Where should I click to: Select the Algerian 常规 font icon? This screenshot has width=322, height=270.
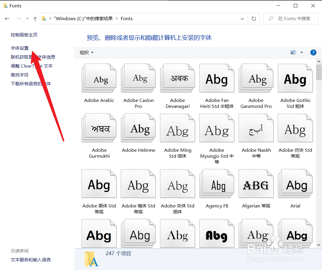pos(256,184)
